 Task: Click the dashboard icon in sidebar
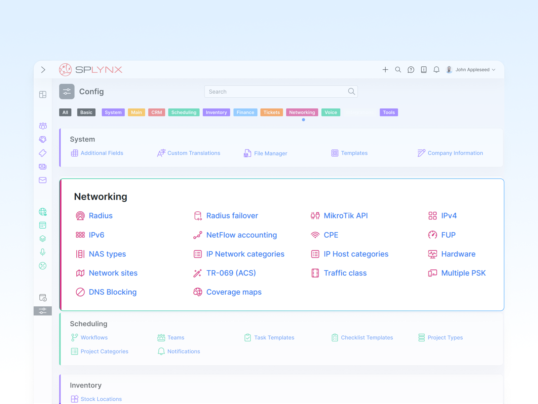tap(43, 95)
